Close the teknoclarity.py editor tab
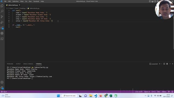The height and width of the screenshot is (98, 174). point(20,5)
